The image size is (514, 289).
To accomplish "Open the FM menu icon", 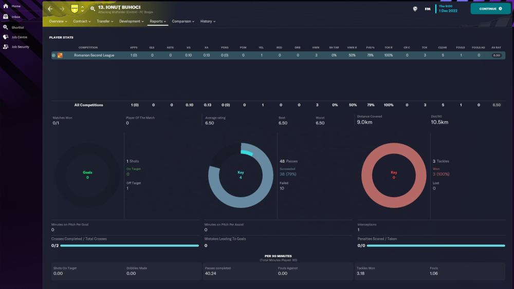I will (427, 9).
